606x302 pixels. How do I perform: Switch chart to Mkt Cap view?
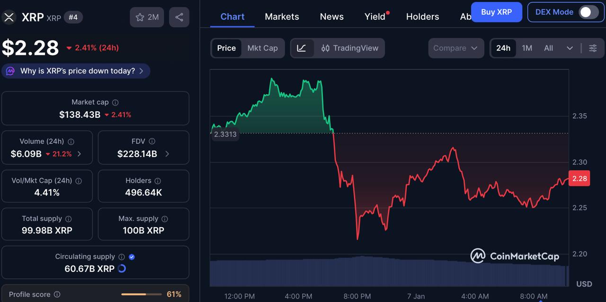click(x=262, y=48)
